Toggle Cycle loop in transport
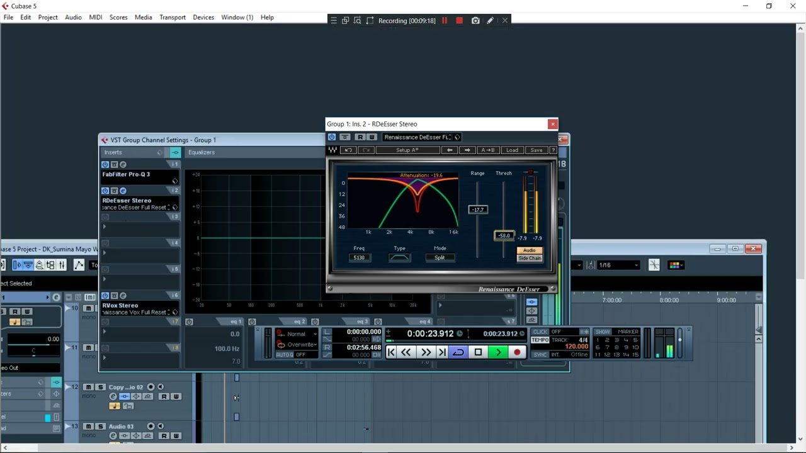The image size is (806, 453). coord(458,352)
